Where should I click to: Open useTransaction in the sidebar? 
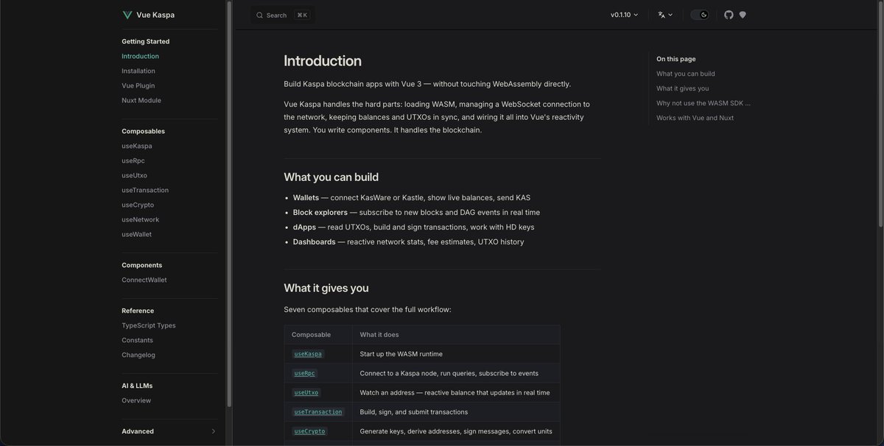(145, 190)
